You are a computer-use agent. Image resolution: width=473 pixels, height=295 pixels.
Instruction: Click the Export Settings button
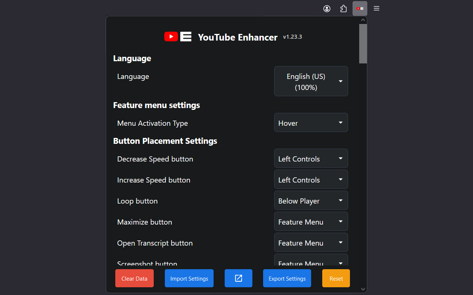click(x=287, y=278)
